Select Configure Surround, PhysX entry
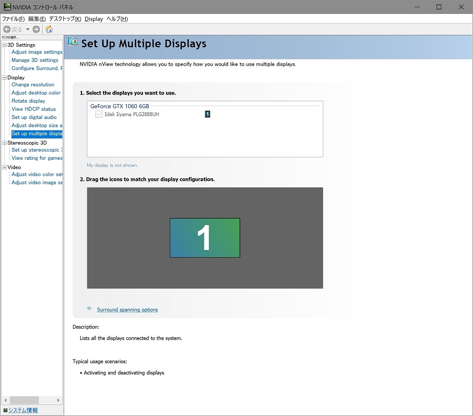The height and width of the screenshot is (416, 473). (37, 68)
